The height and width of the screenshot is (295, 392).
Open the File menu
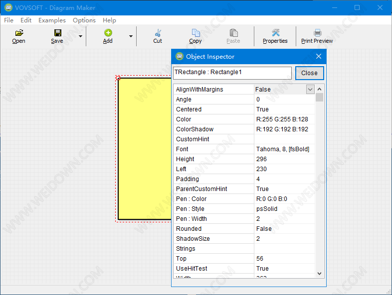coord(8,20)
